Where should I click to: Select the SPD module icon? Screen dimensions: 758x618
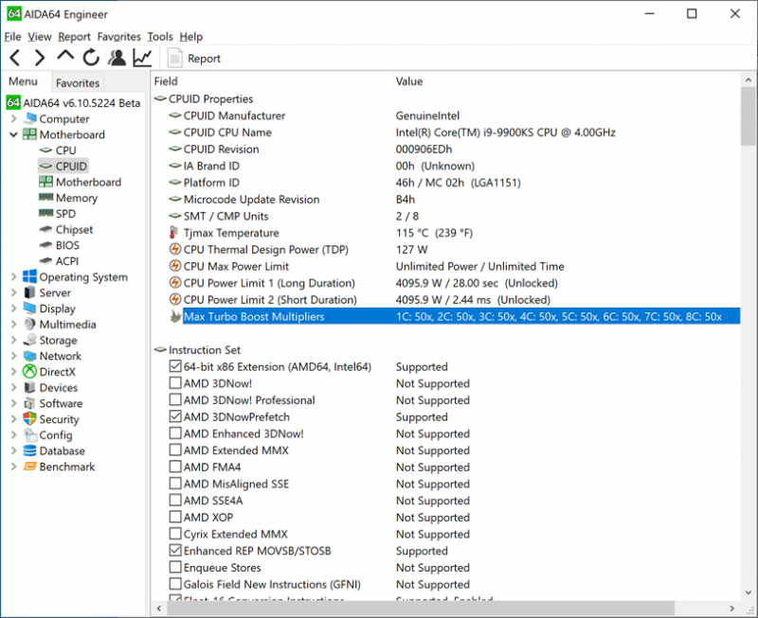point(45,213)
